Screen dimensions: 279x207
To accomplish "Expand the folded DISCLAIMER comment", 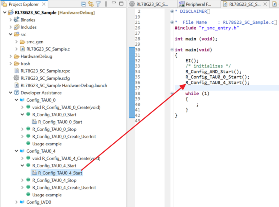I will [x=172, y=11].
